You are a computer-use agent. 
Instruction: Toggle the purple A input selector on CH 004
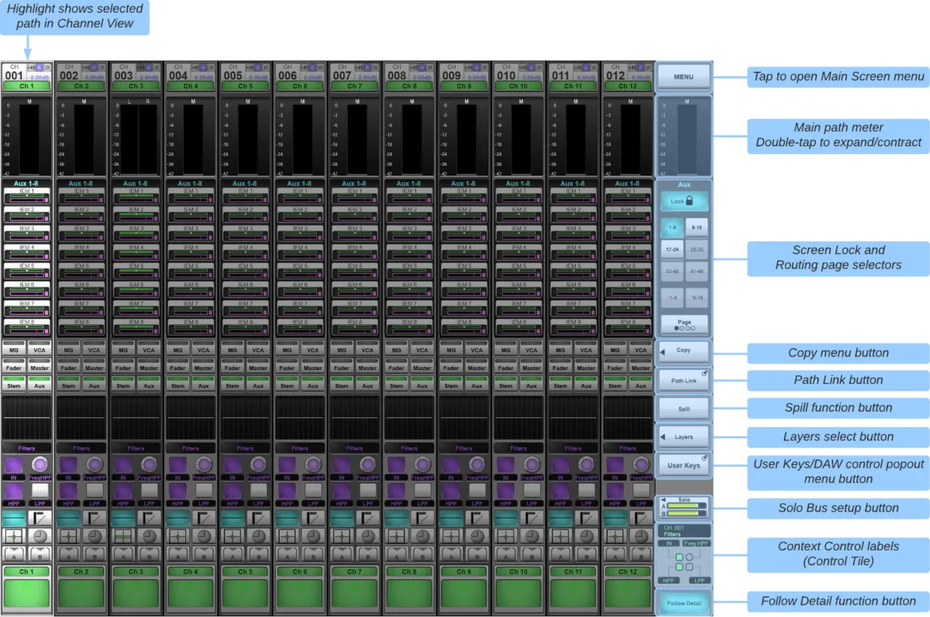pyautogui.click(x=204, y=67)
